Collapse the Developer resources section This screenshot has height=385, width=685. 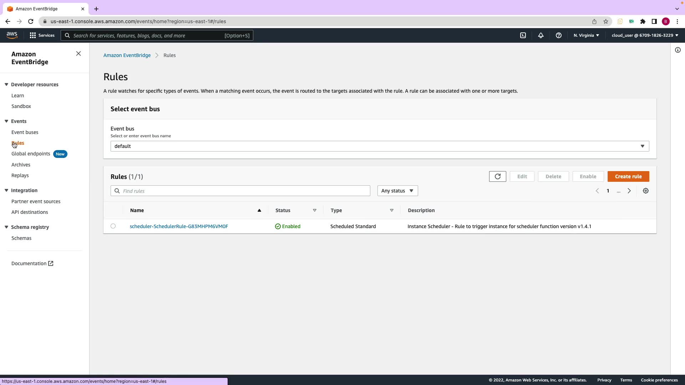click(6, 84)
